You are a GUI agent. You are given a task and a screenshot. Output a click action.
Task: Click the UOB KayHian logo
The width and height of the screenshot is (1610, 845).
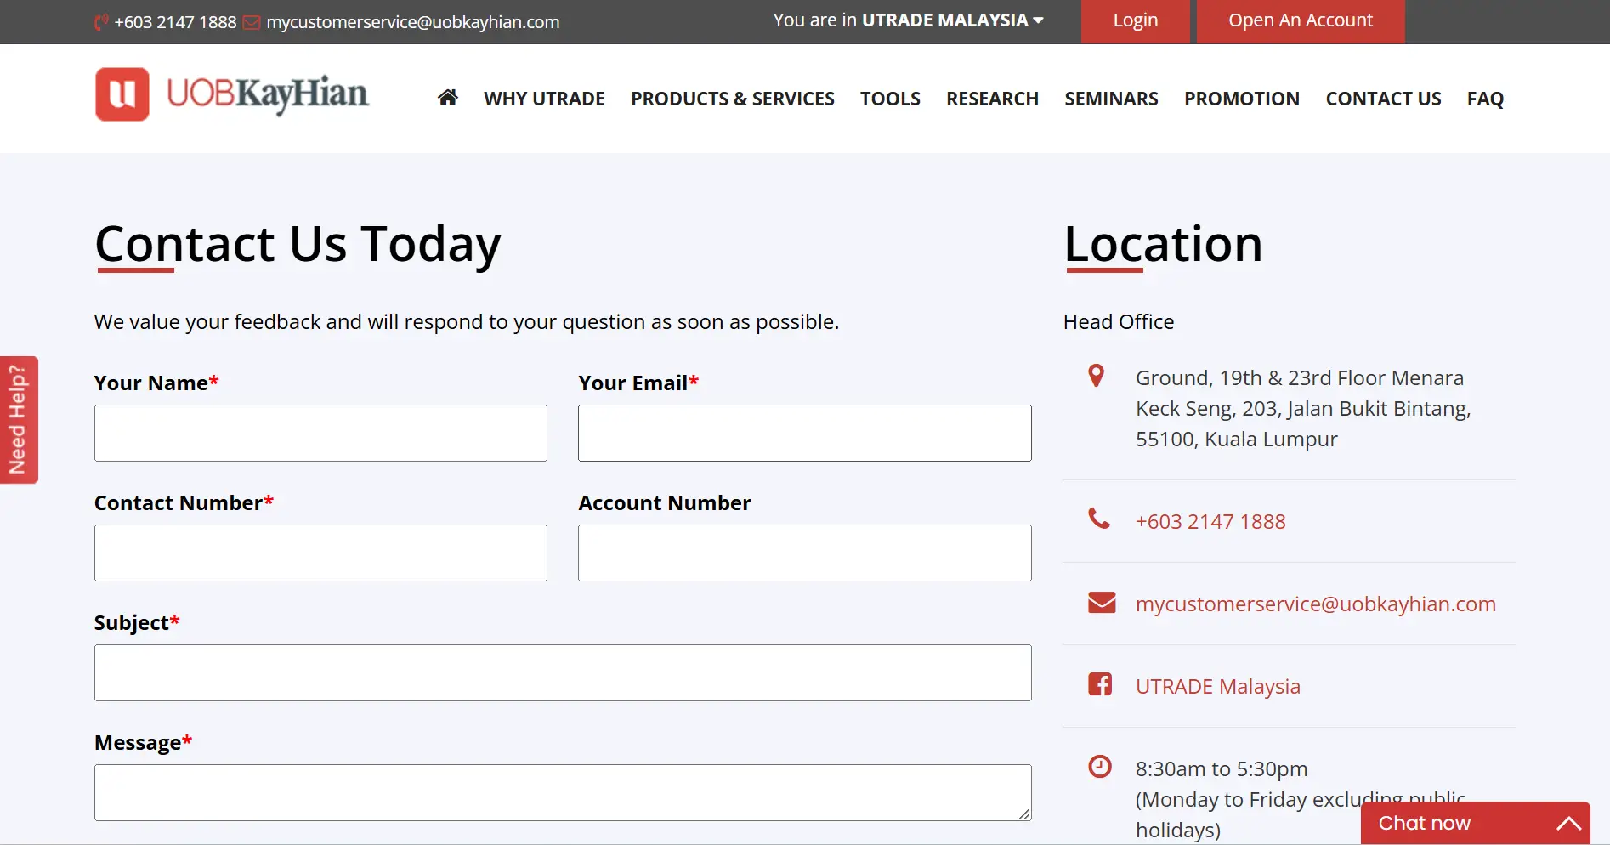[x=231, y=94]
